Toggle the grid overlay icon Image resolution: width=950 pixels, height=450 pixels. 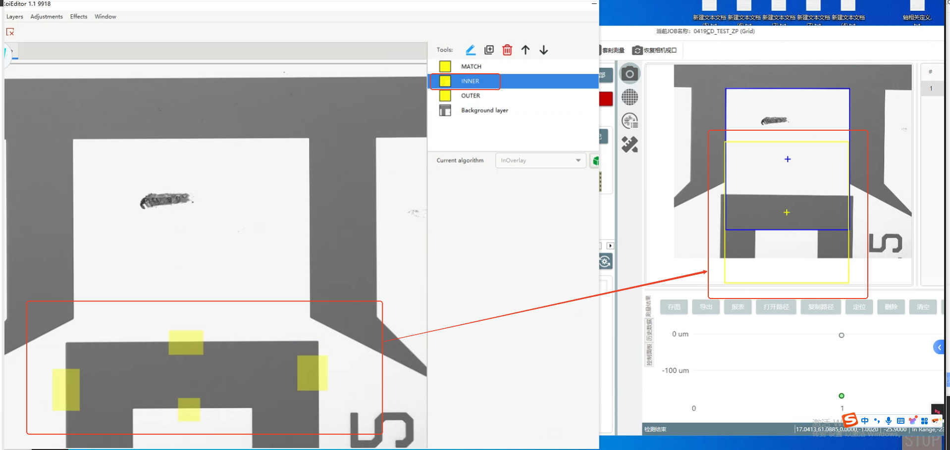[x=630, y=98]
